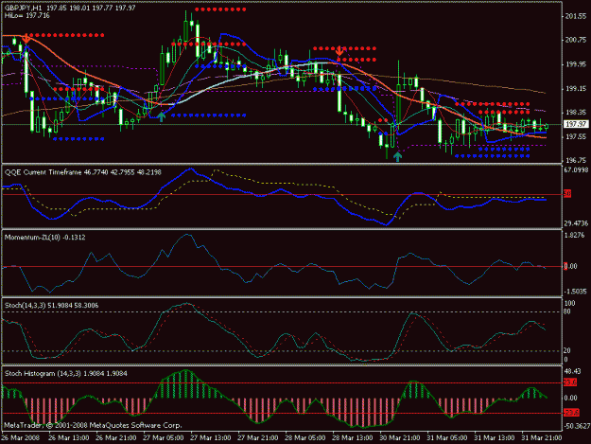Click the Stoch Histogram upper red level tag
This screenshot has width=591, height=444.
570,382
